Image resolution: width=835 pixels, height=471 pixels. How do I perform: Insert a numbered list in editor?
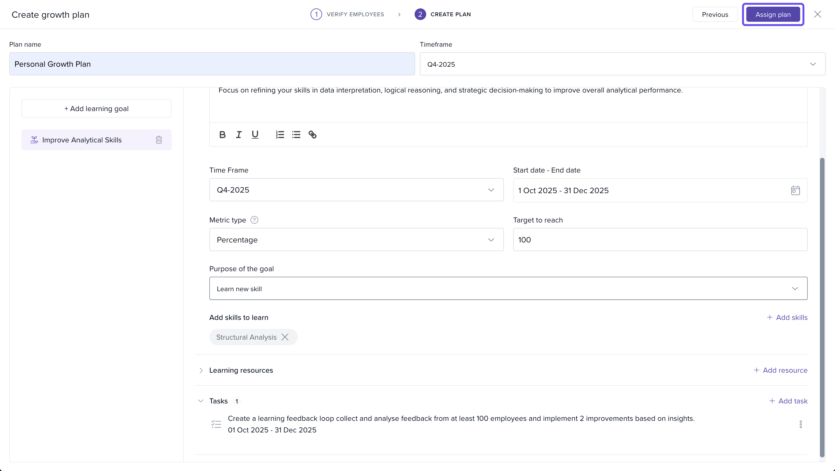click(x=280, y=135)
